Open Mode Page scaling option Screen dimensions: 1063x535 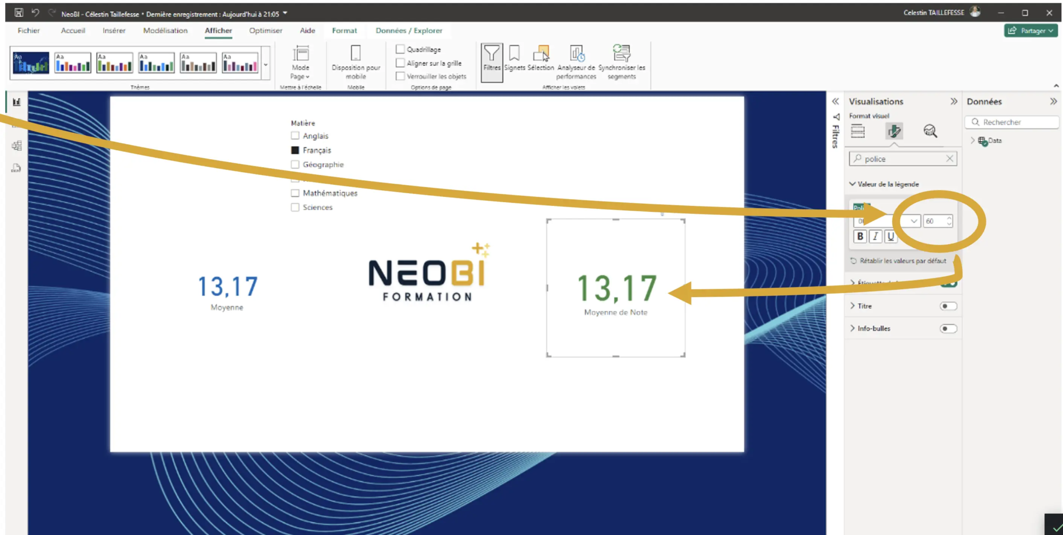[x=300, y=63]
